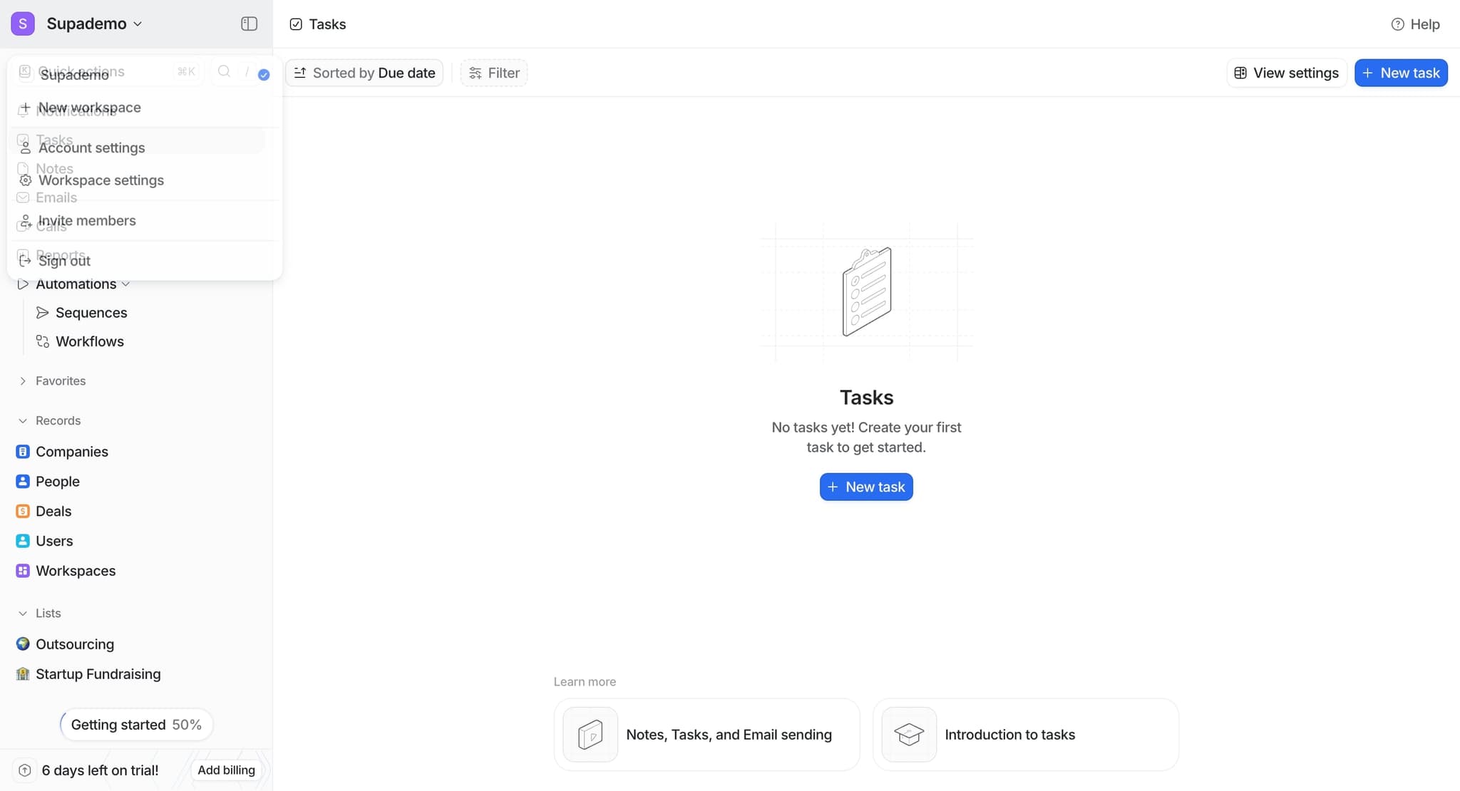Image resolution: width=1460 pixels, height=791 pixels.
Task: Select the People icon in sidebar
Action: [x=22, y=481]
